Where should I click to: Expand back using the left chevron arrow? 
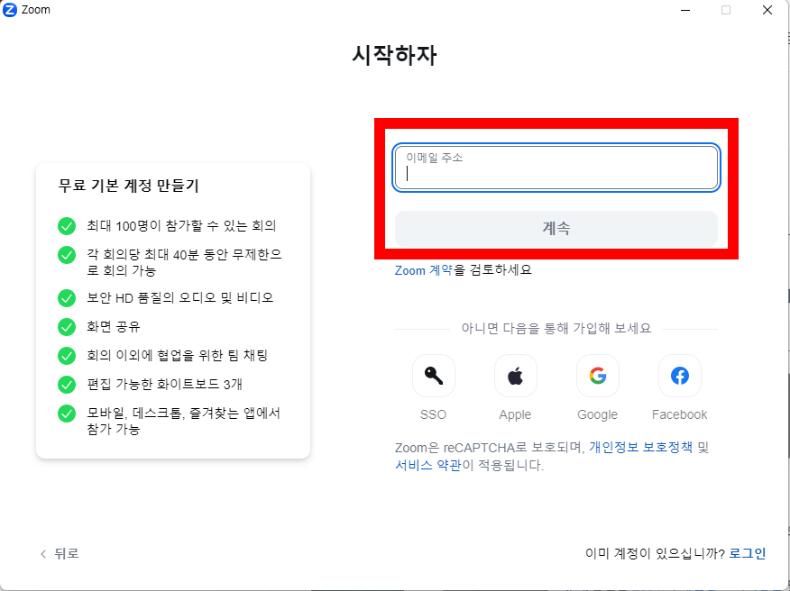(42, 553)
